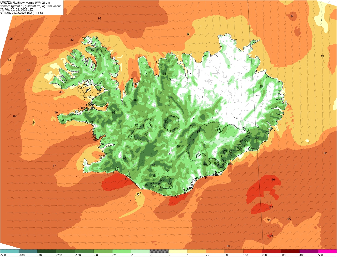337x257 pixels.
Task: Click the map value 127
Action: click(271, 208)
